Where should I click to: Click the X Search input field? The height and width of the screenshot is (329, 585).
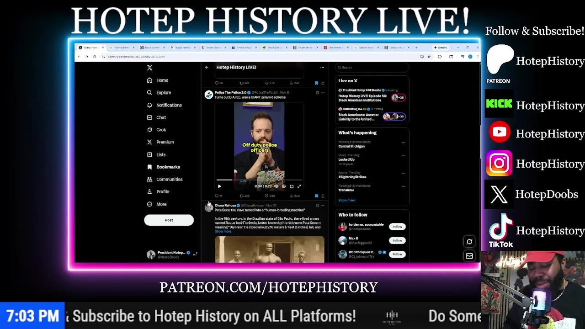click(x=372, y=68)
